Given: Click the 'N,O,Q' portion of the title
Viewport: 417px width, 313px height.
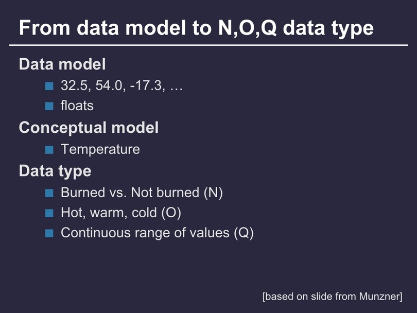Looking at the screenshot, I should pos(248,28).
